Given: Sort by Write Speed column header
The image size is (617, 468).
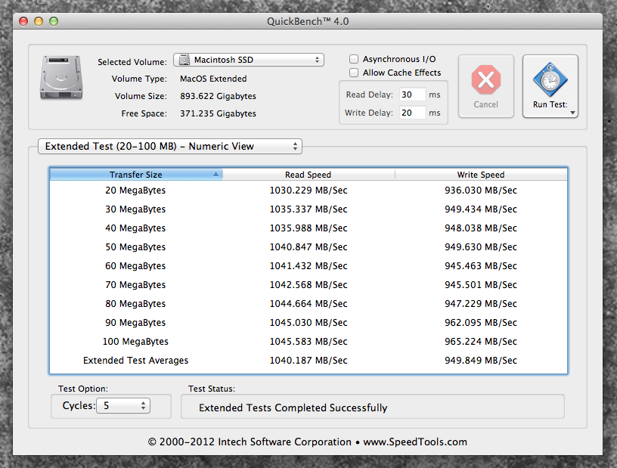Looking at the screenshot, I should click(x=481, y=175).
